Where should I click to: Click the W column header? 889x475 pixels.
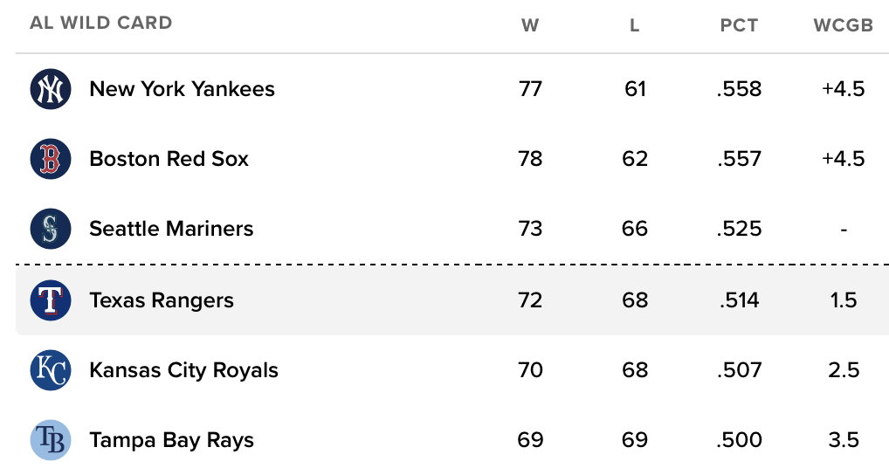530,25
